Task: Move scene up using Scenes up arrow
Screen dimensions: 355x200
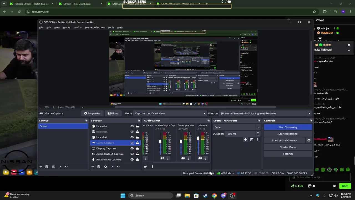Action: (x=60, y=167)
